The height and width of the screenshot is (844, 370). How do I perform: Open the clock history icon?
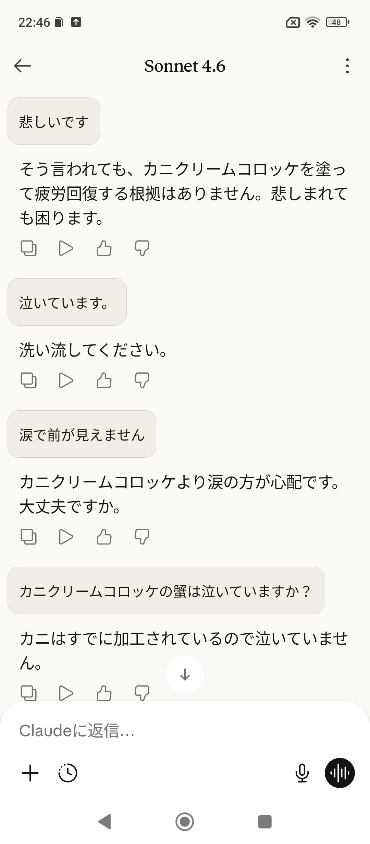[68, 773]
